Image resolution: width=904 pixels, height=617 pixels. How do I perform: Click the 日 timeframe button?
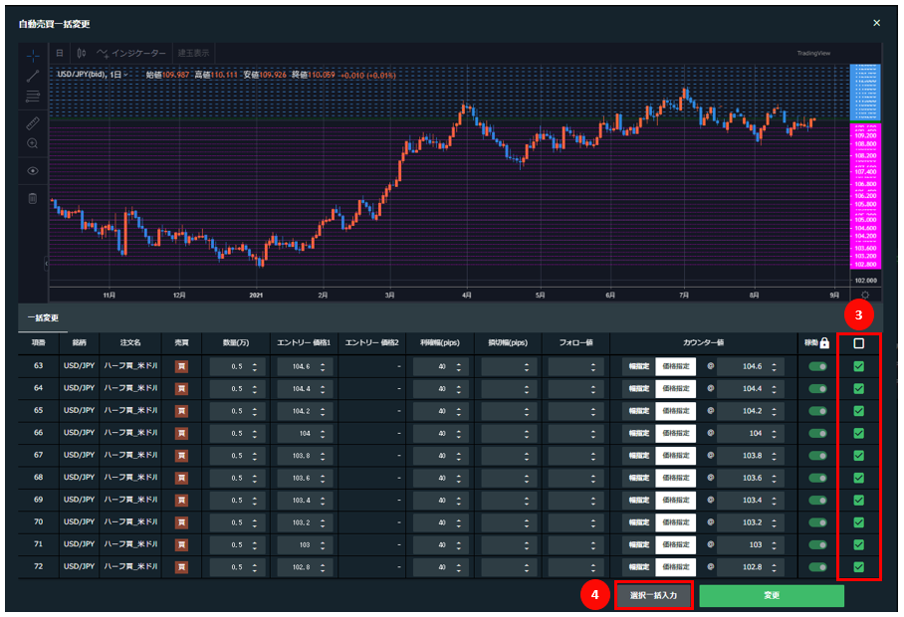[60, 53]
